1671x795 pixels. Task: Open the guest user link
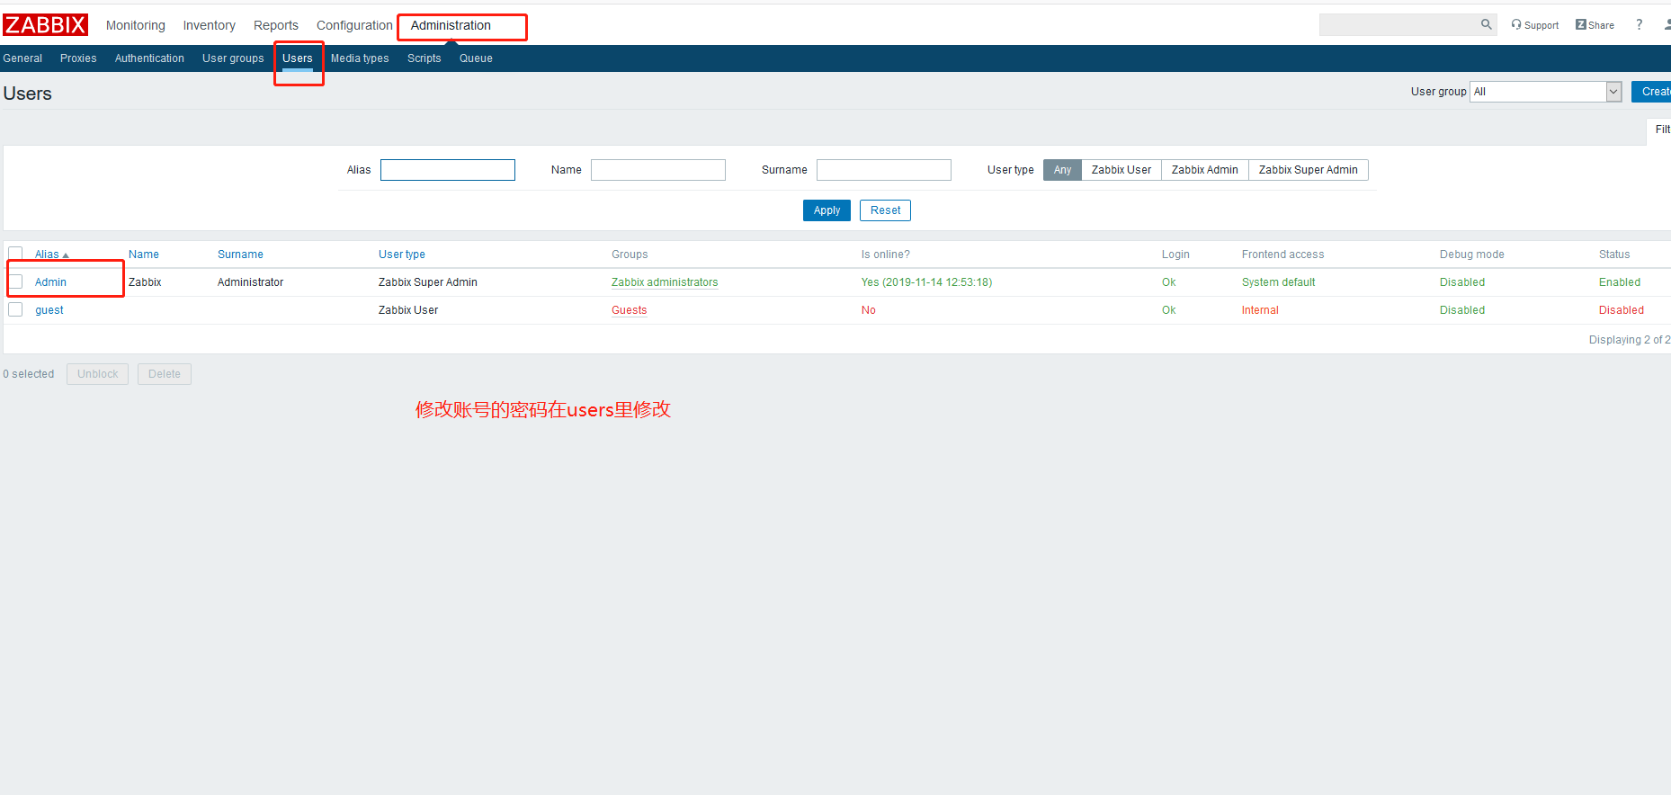(x=49, y=310)
